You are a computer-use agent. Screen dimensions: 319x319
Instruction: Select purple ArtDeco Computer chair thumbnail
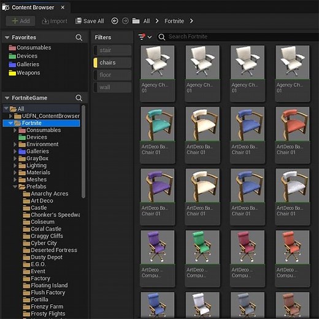pos(158,247)
